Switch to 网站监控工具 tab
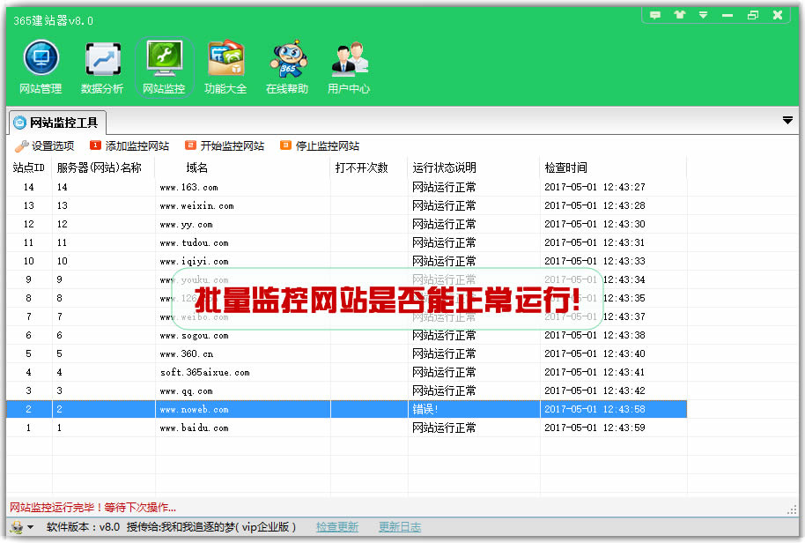This screenshot has height=543, width=805. 56,122
